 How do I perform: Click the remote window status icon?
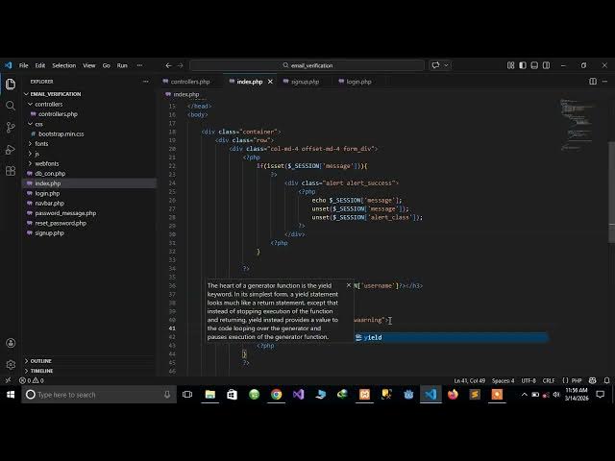pyautogui.click(x=8, y=380)
